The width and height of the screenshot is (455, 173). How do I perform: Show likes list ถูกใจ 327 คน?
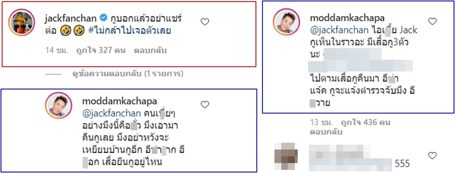click(101, 51)
